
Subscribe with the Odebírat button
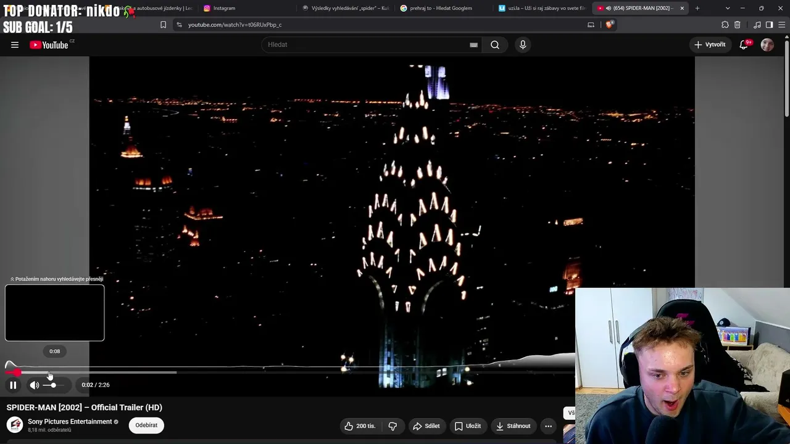pyautogui.click(x=146, y=425)
